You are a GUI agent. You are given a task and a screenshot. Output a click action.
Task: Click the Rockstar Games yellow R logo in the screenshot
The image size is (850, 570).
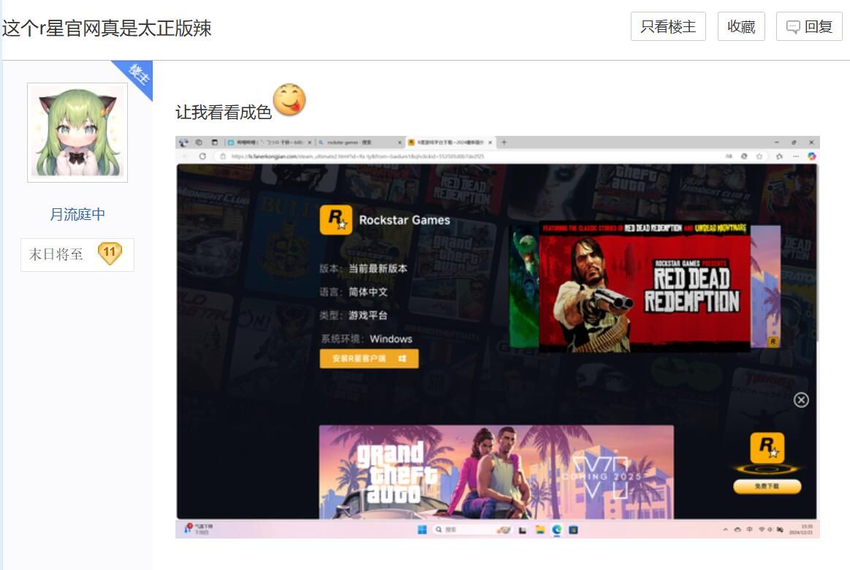pos(336,219)
